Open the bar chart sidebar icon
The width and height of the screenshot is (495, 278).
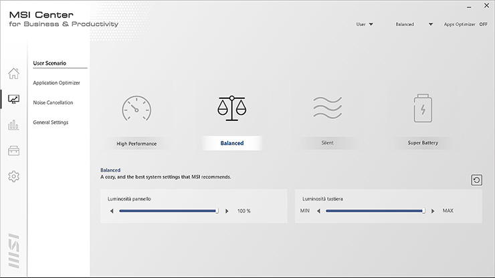[13, 125]
